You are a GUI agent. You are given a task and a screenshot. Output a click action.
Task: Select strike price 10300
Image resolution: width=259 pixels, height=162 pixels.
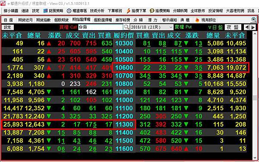coord(124,43)
